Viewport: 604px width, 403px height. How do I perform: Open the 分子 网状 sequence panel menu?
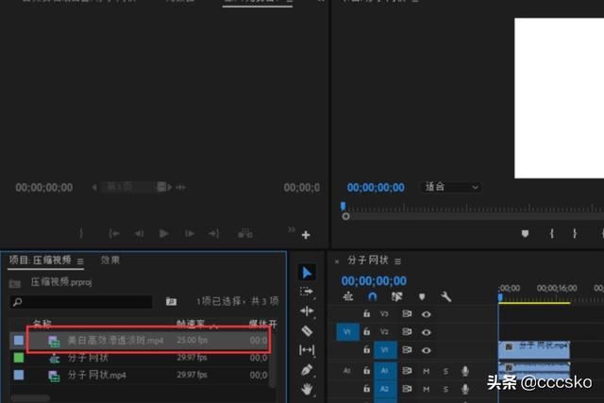397,260
